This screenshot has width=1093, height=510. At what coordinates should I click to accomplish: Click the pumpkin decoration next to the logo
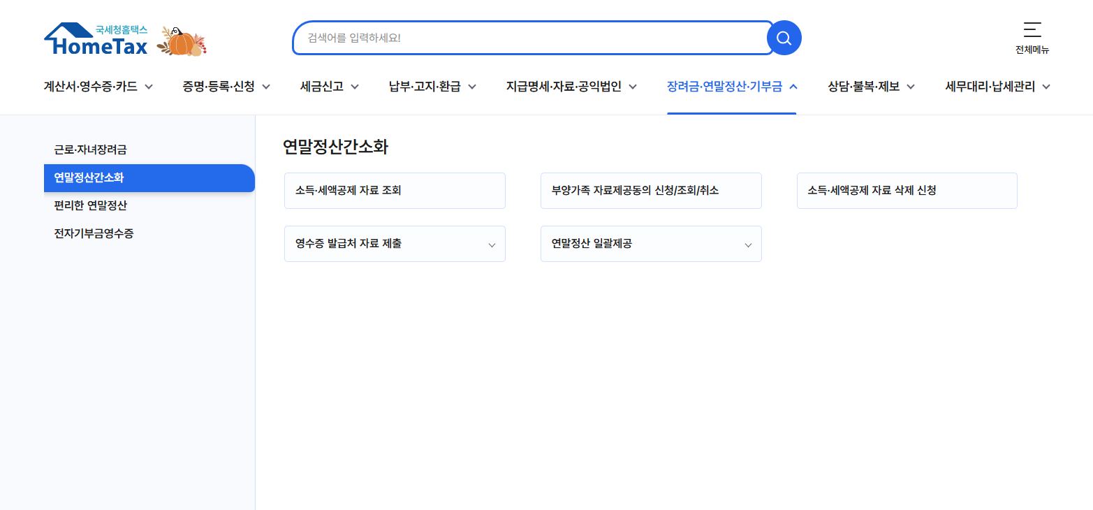[x=182, y=41]
